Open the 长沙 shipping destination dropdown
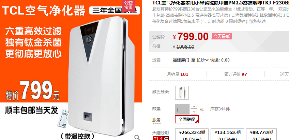The width and height of the screenshot is (289, 140). [x=202, y=60]
